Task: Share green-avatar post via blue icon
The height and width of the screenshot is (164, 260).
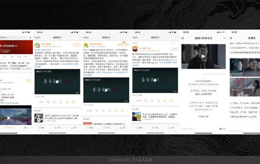Action: click(61, 102)
